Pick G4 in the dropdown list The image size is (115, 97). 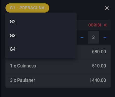click(41, 49)
